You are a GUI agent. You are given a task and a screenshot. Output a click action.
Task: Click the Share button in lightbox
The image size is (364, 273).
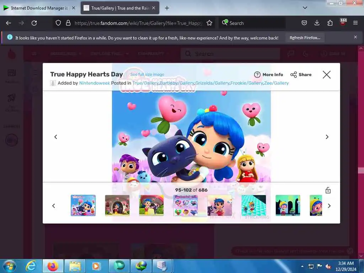301,75
